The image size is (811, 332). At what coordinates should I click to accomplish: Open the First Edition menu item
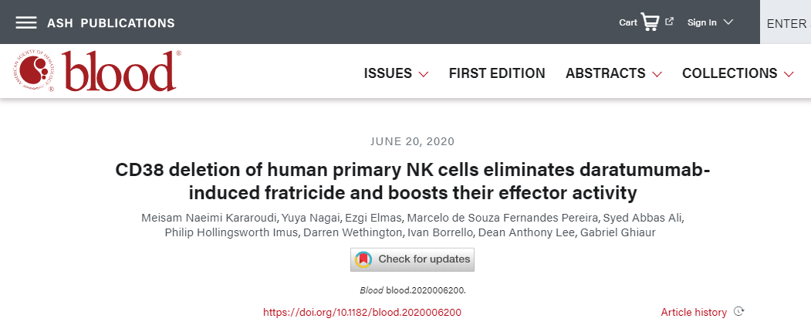point(497,73)
